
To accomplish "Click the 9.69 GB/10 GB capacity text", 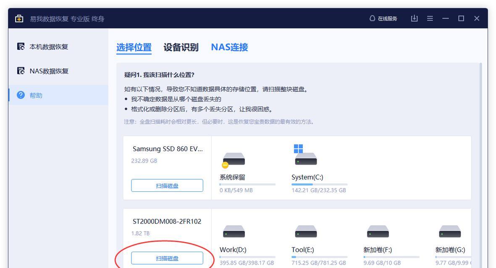I will click(x=382, y=263).
